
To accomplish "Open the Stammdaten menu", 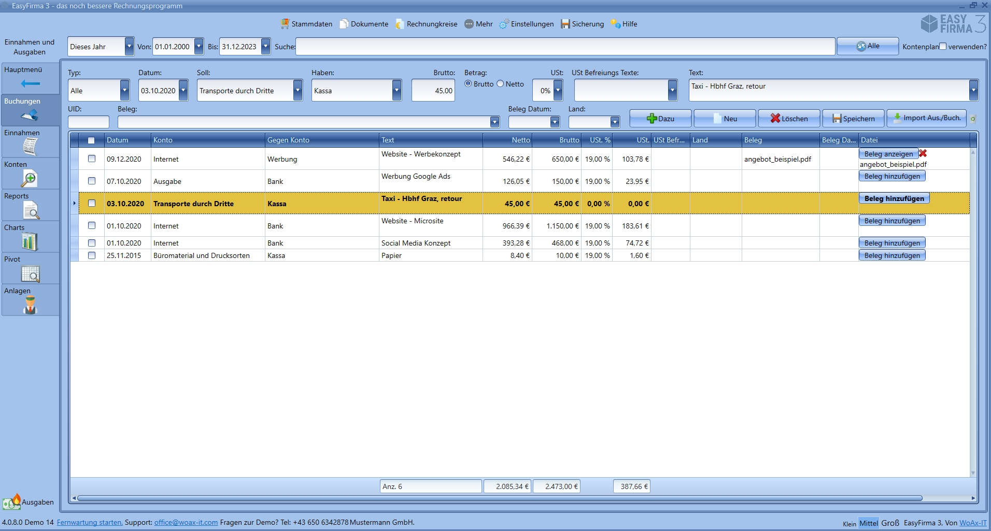I will point(306,24).
